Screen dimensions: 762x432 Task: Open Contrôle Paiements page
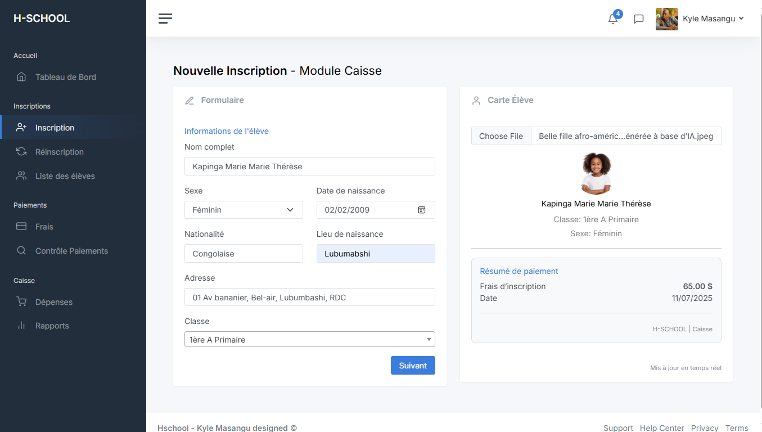[73, 251]
